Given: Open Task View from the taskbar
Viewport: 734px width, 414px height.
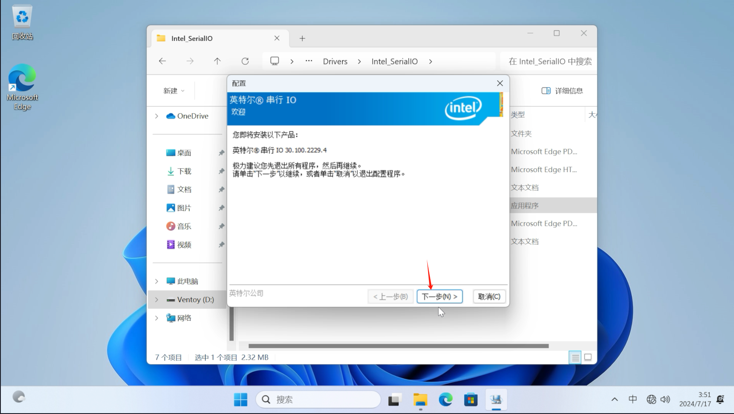Looking at the screenshot, I should click(394, 399).
